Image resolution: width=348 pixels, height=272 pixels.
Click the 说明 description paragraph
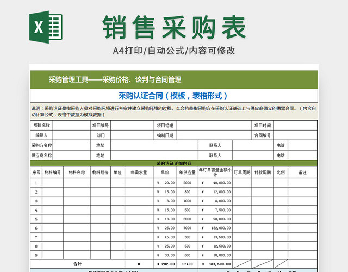[174, 112]
